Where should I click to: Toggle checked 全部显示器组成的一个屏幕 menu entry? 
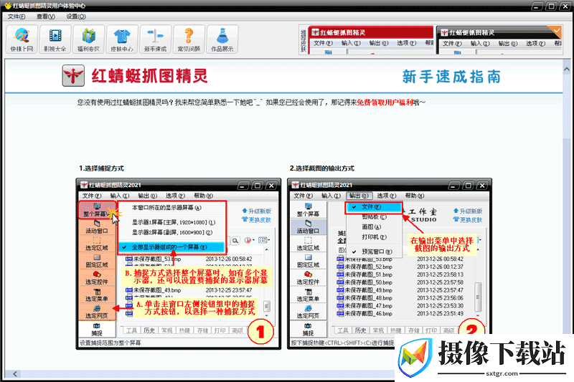click(171, 247)
